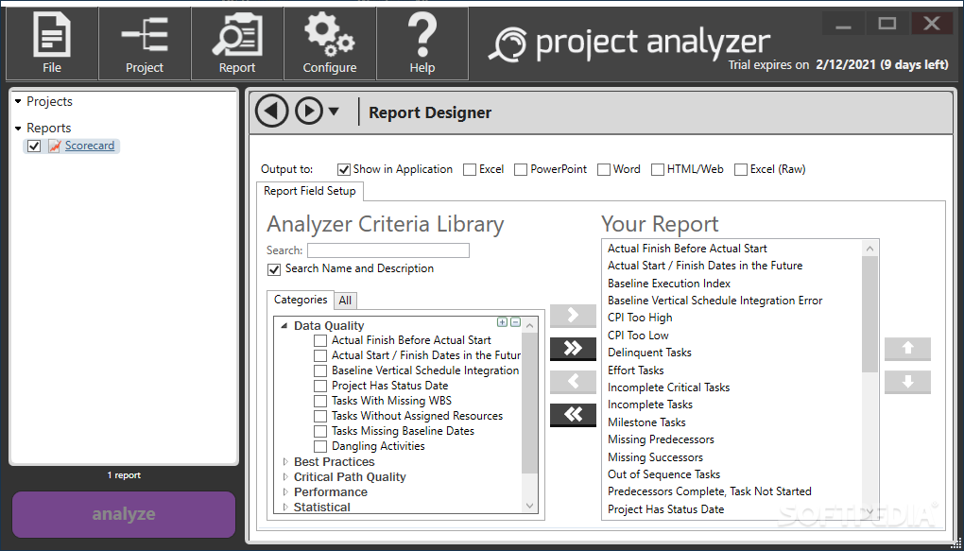
Task: Go back with the left arrow button
Action: point(272,112)
